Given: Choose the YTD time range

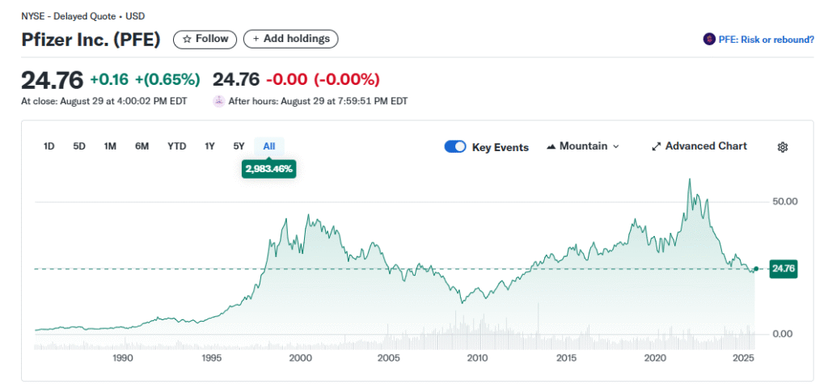Looking at the screenshot, I should pyautogui.click(x=176, y=146).
